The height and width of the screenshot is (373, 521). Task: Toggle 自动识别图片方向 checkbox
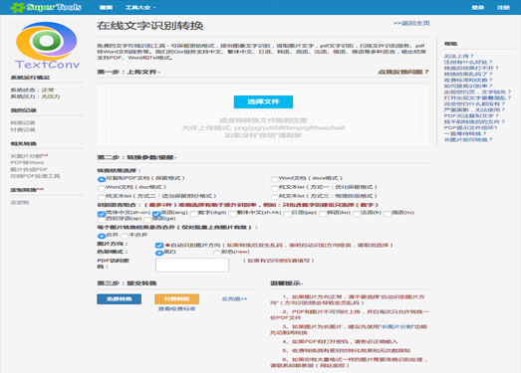pos(159,246)
